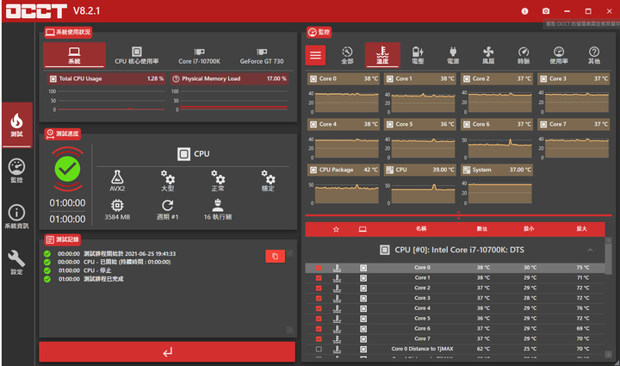Click the 16 執行緒 threads icon
The width and height of the screenshot is (620, 366).
point(218,205)
